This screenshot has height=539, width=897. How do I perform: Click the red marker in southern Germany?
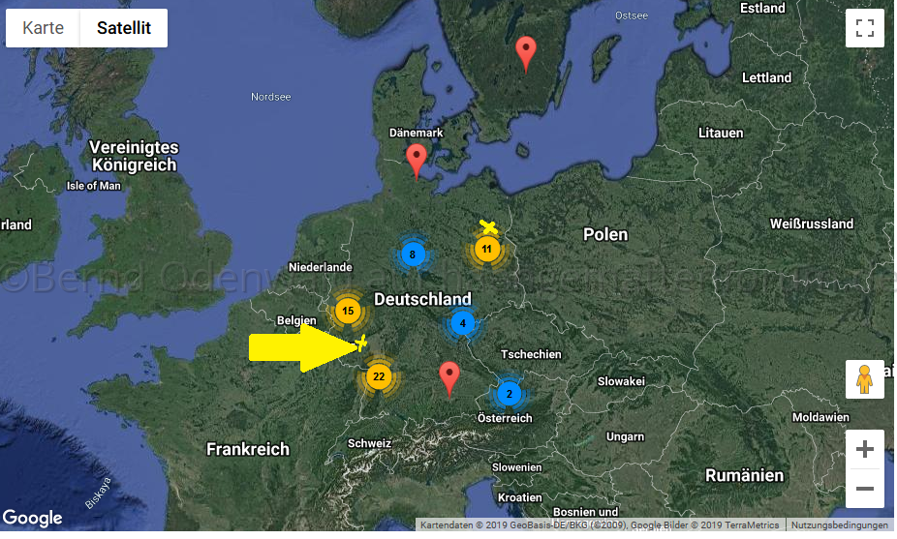[448, 377]
